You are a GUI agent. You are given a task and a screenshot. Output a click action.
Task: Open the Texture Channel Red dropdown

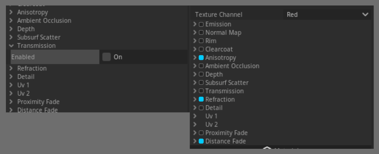[327, 15]
